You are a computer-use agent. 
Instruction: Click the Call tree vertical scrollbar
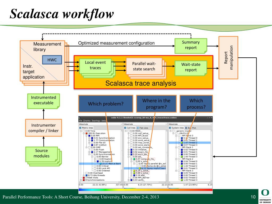point(167,156)
